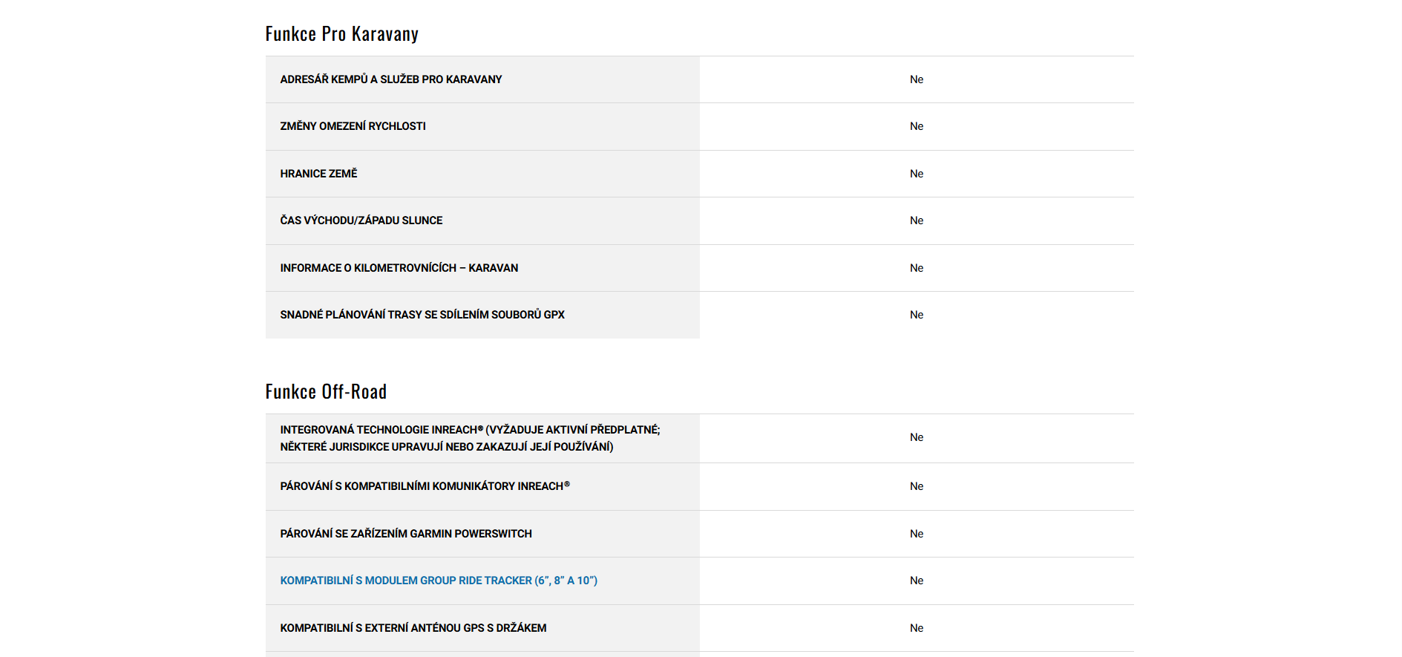The height and width of the screenshot is (657, 1402).
Task: Click the Ne value for Změny omezení rychlosti
Action: click(917, 126)
